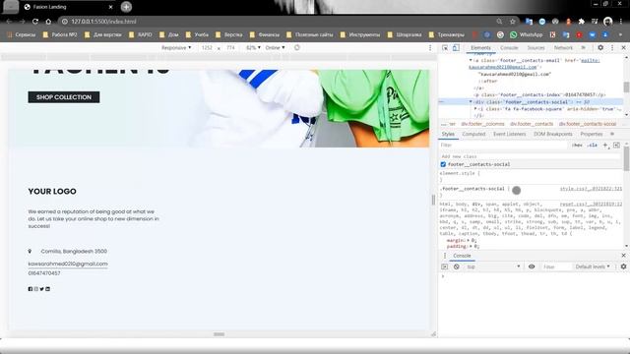Open the Sources tab
This screenshot has width=630, height=354.
[535, 48]
